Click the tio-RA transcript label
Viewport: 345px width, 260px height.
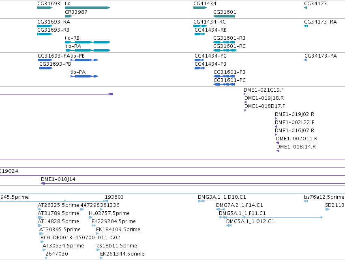73,46
